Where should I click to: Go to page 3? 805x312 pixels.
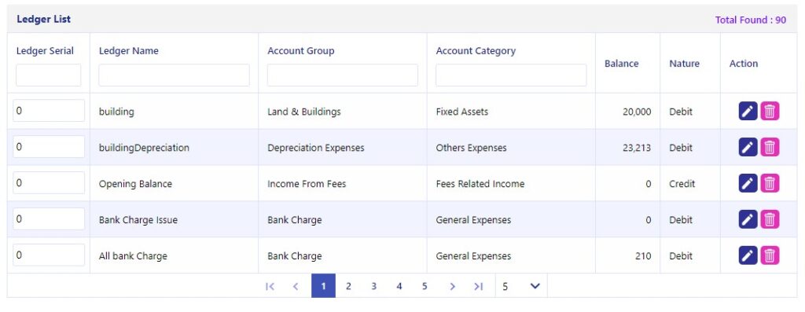(x=373, y=286)
